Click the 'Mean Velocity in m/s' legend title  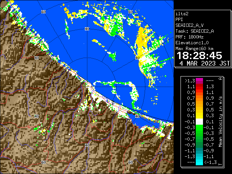pyautogui.click(x=220, y=122)
